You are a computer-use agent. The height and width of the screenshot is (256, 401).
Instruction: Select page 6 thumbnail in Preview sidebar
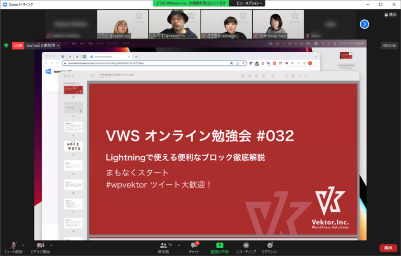(74, 184)
